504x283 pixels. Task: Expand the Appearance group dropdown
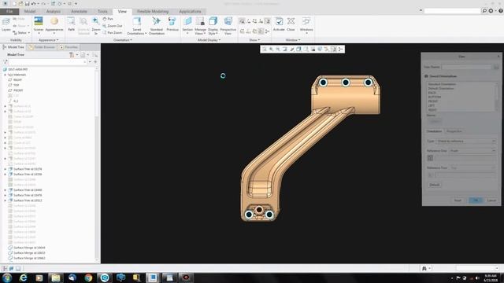tap(48, 40)
